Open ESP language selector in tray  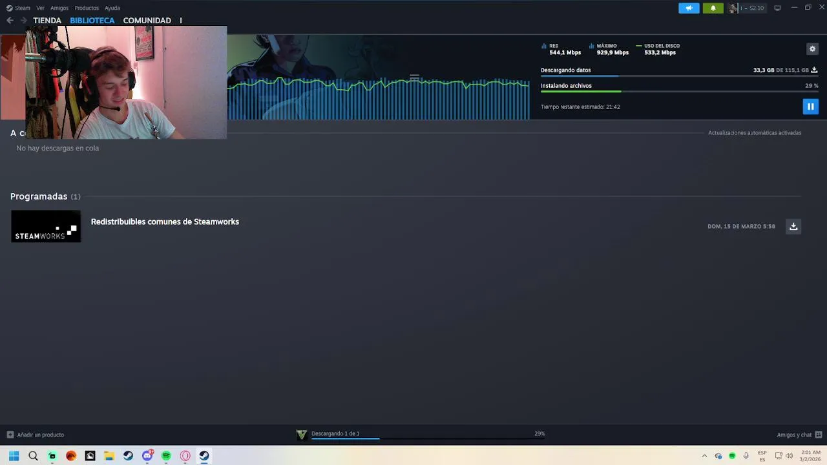tap(762, 456)
